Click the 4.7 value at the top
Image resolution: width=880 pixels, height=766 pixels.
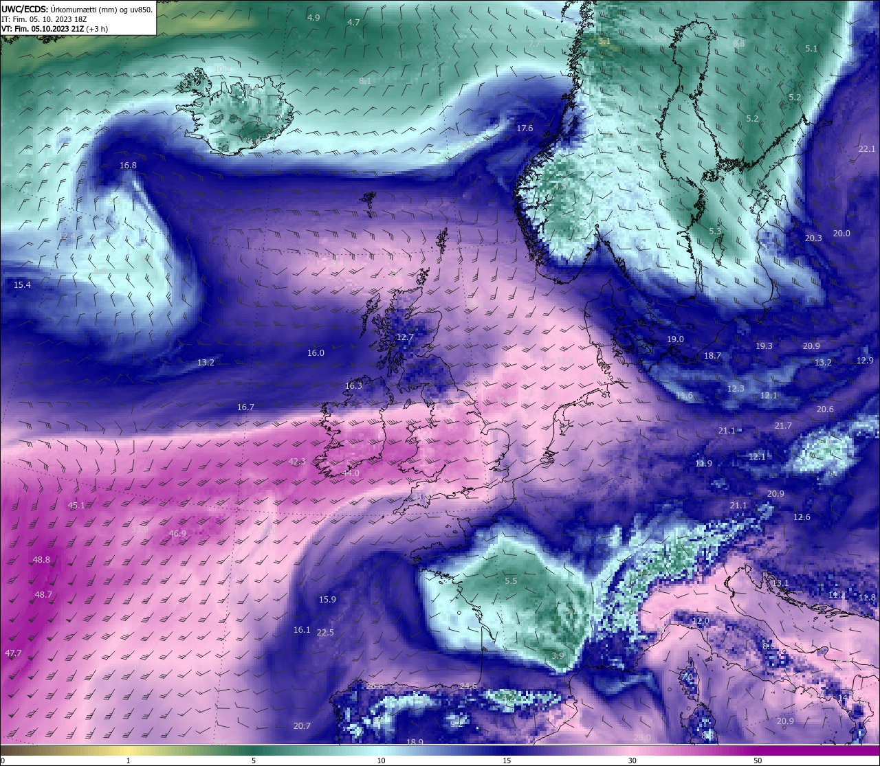point(353,22)
